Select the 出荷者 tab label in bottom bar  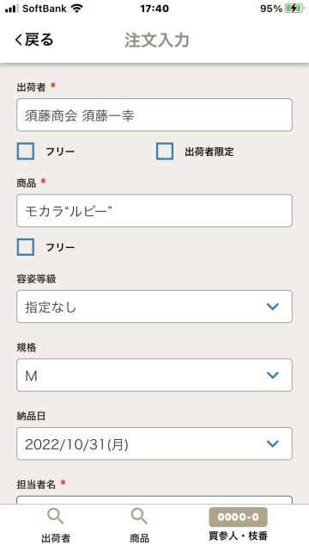[x=56, y=538]
